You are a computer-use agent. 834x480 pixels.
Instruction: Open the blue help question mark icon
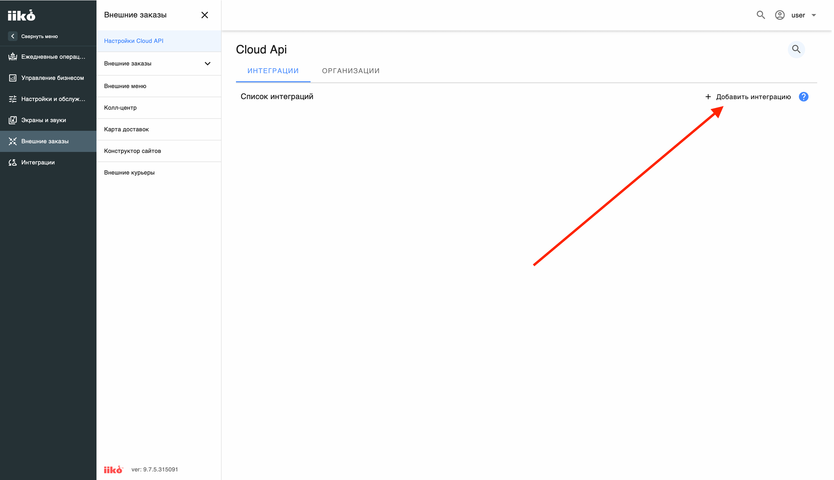point(803,97)
